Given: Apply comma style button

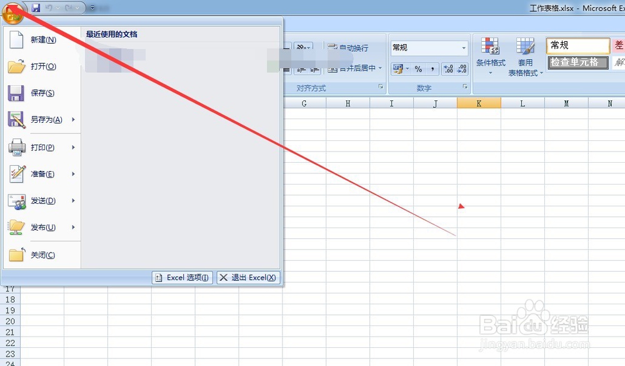Looking at the screenshot, I should click(x=432, y=69).
